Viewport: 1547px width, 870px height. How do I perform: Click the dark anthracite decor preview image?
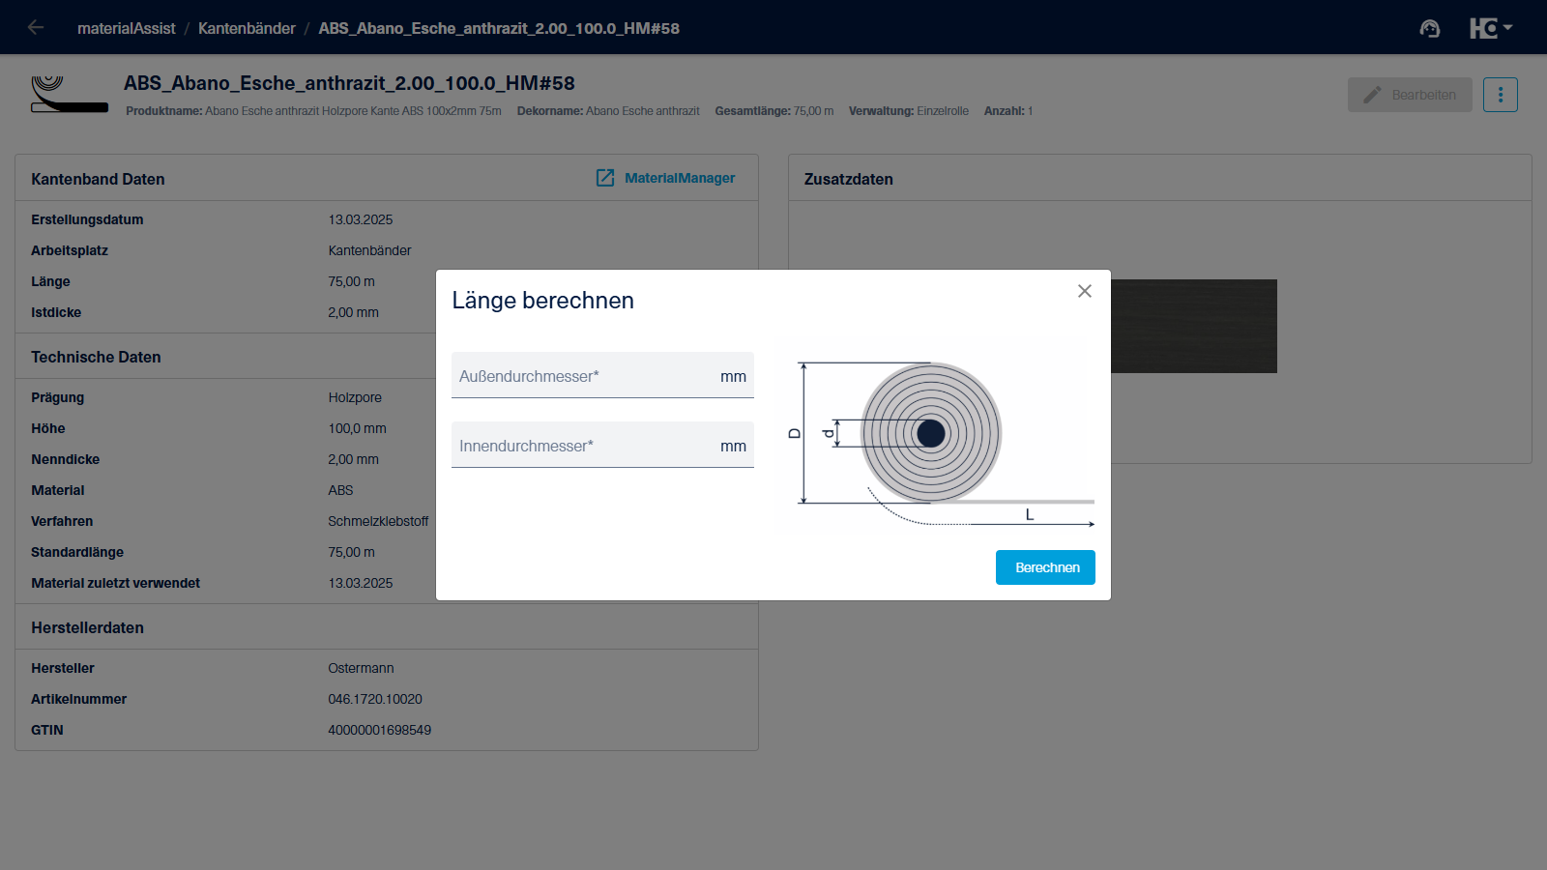point(1193,326)
